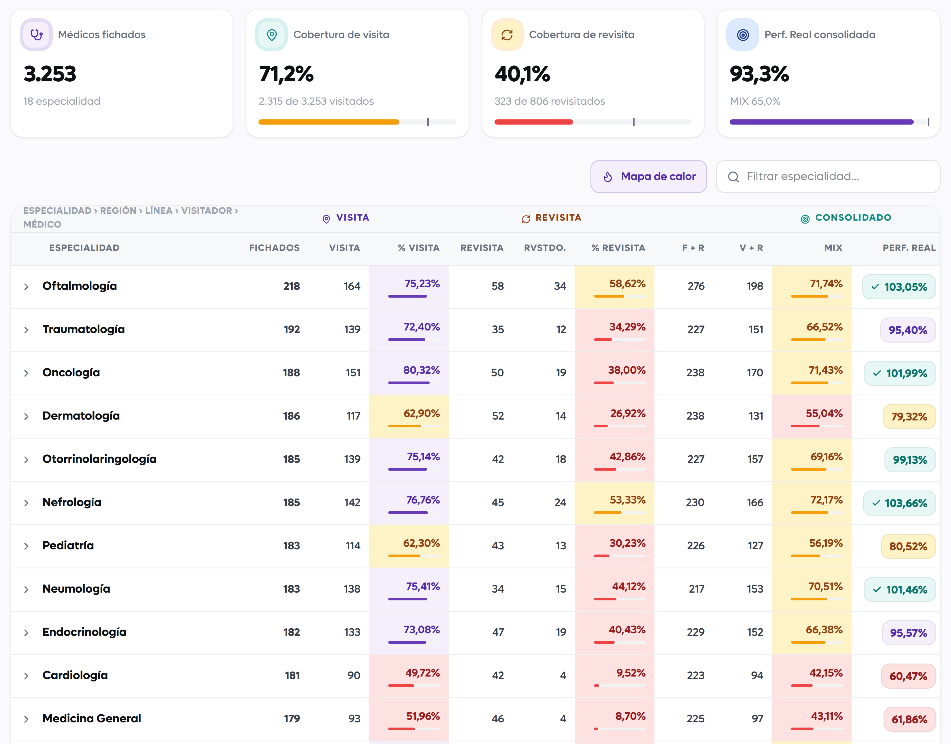Click the pin icon beside VISITA group header
The height and width of the screenshot is (744, 951).
pos(326,219)
